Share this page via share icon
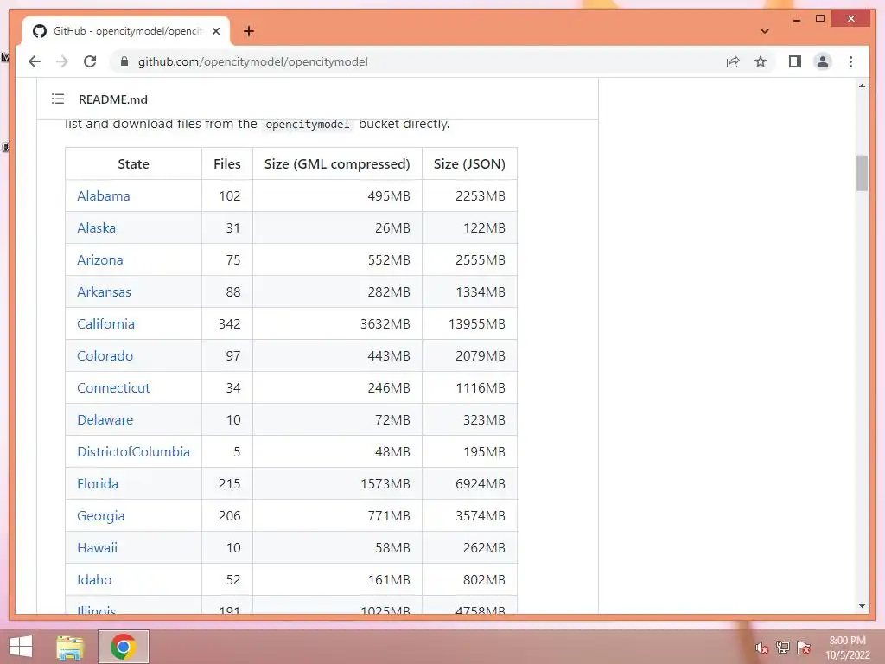This screenshot has width=885, height=664. tap(733, 61)
